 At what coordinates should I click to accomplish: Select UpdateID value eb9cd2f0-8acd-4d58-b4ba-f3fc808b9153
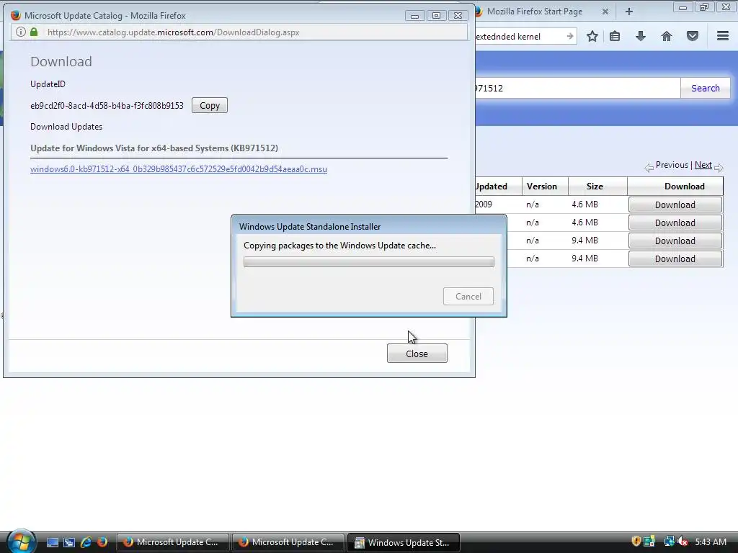[107, 106]
